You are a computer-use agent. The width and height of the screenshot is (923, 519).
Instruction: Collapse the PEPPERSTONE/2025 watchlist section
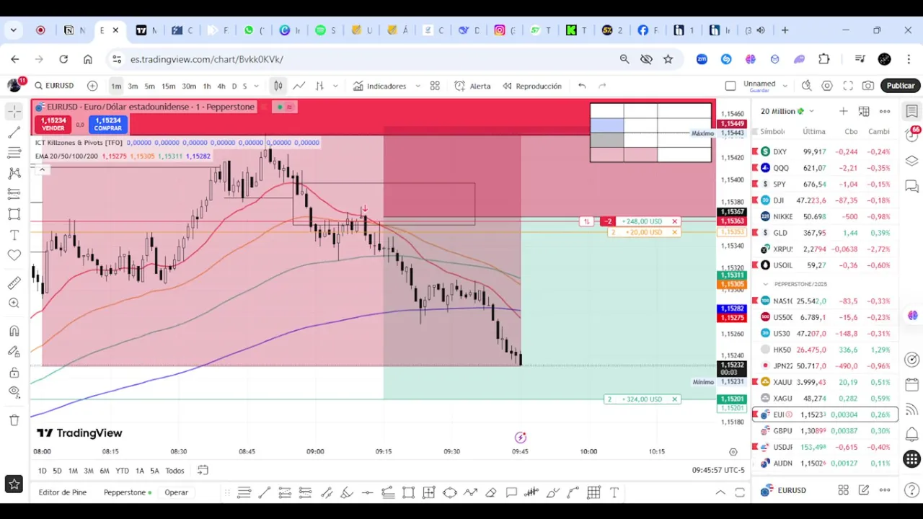[766, 284]
